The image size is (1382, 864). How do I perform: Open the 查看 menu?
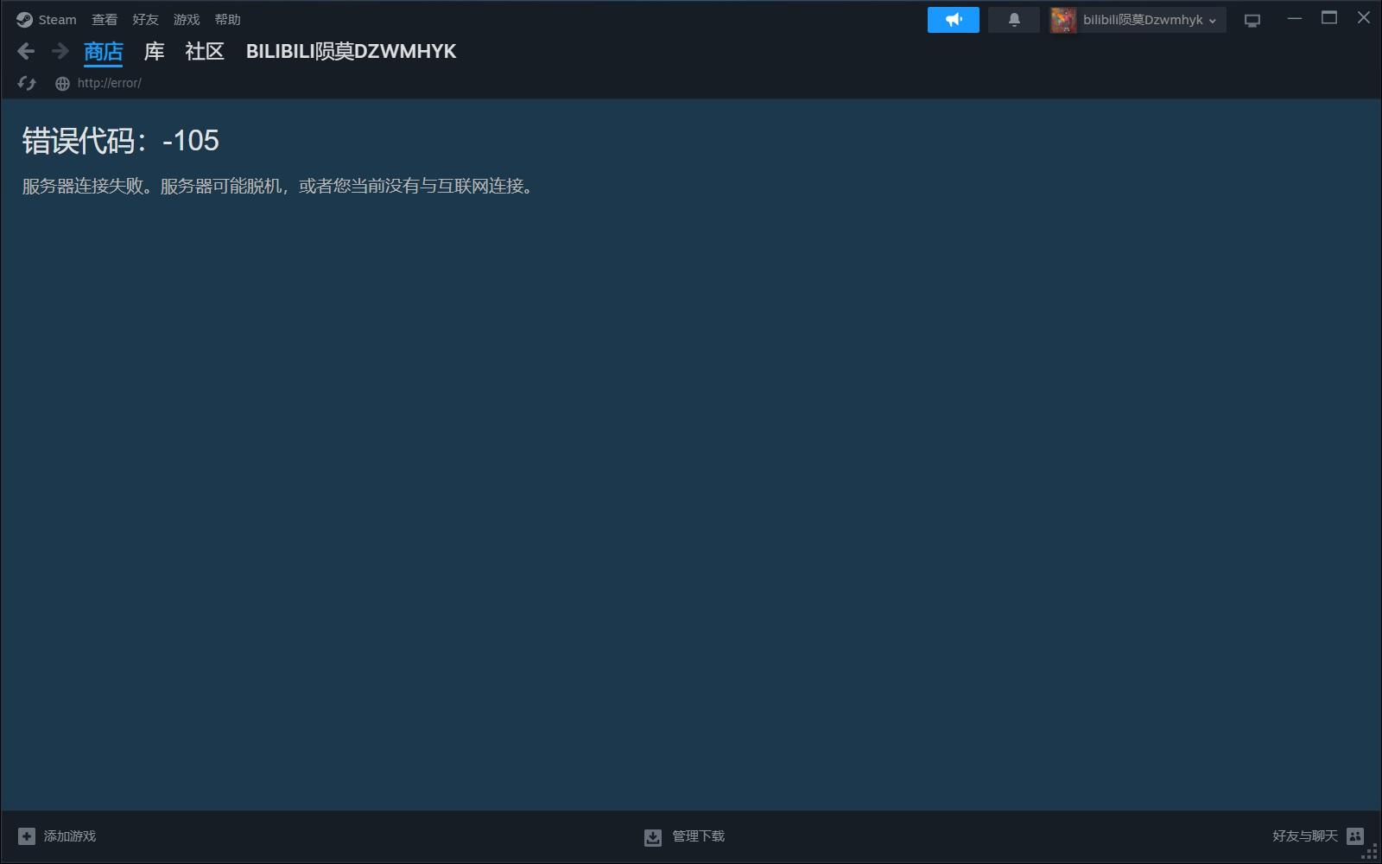pos(105,20)
